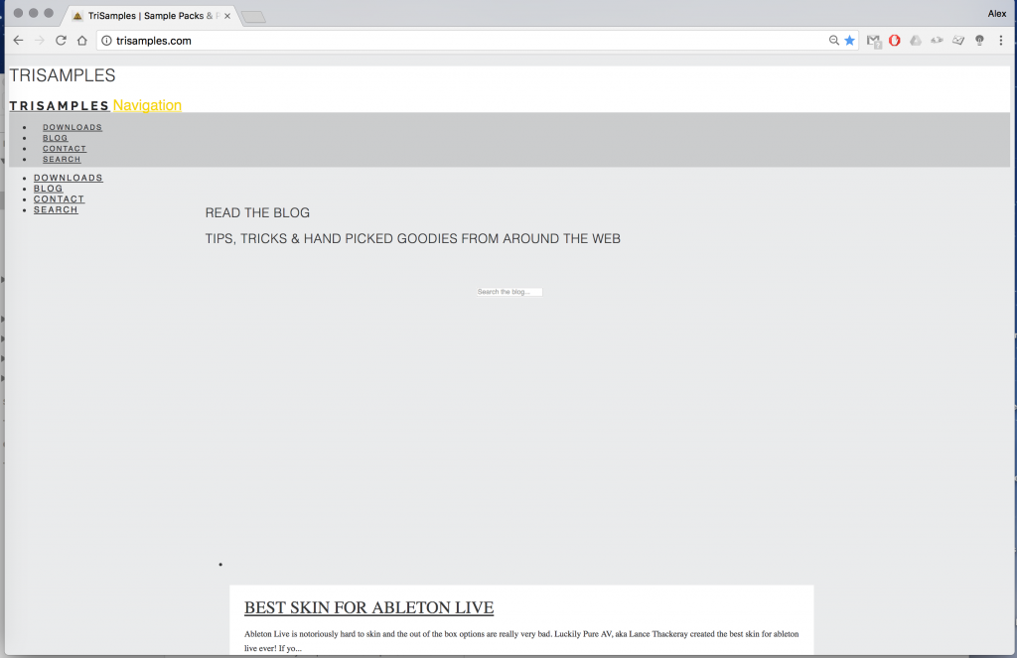
Task: Open DOWNLOADS in the gray navigation bar
Action: 73,128
